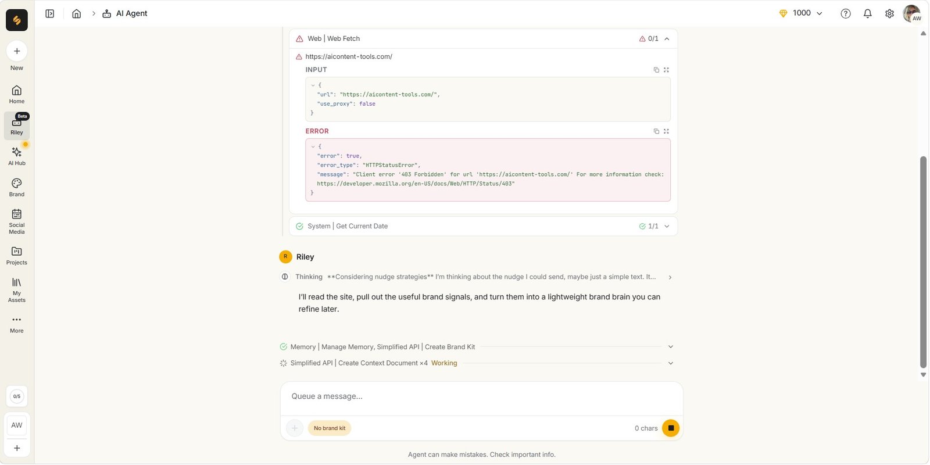The width and height of the screenshot is (930, 465).
Task: Go to home via breadcrumb icon
Action: tap(77, 13)
